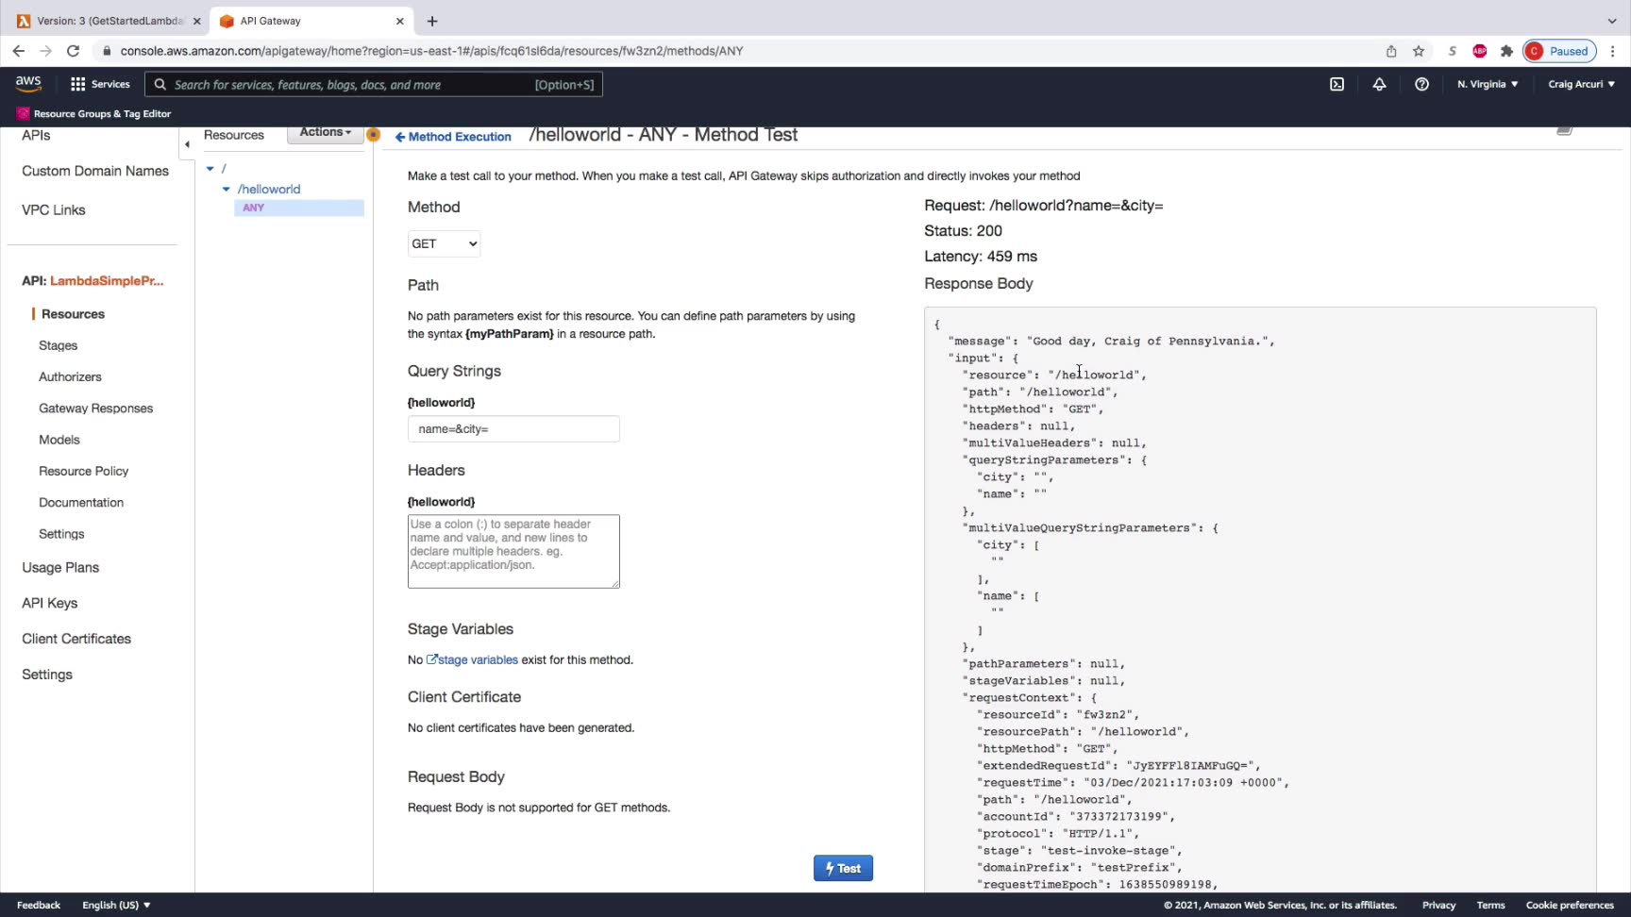Open a new browser tab
Viewport: 1631px width, 917px height.
point(432,21)
